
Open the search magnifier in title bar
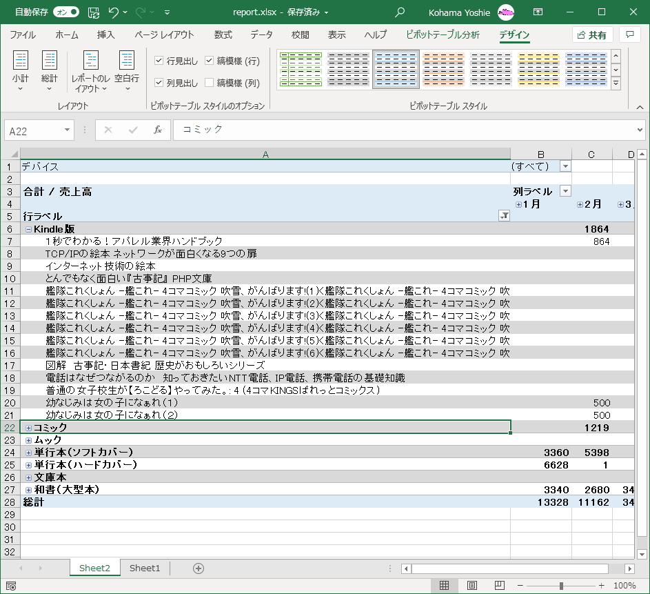click(x=400, y=12)
